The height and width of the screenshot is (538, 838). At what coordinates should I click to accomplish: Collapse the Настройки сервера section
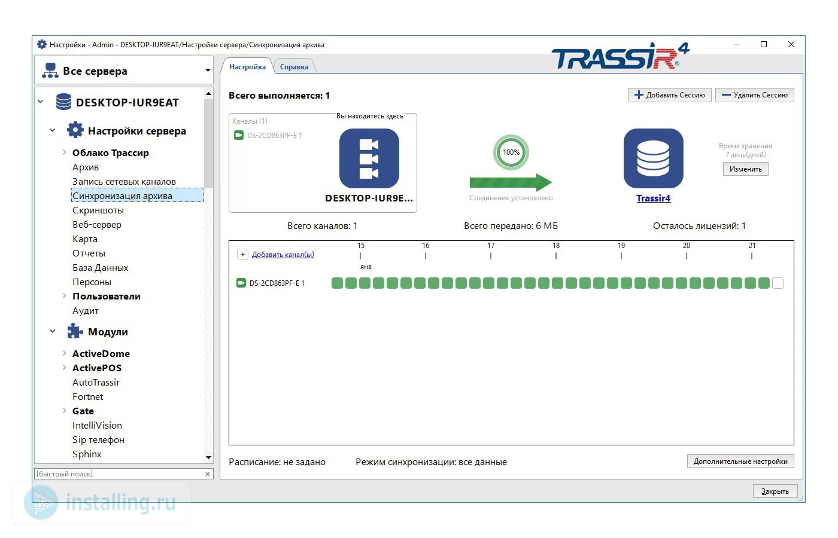(x=52, y=130)
